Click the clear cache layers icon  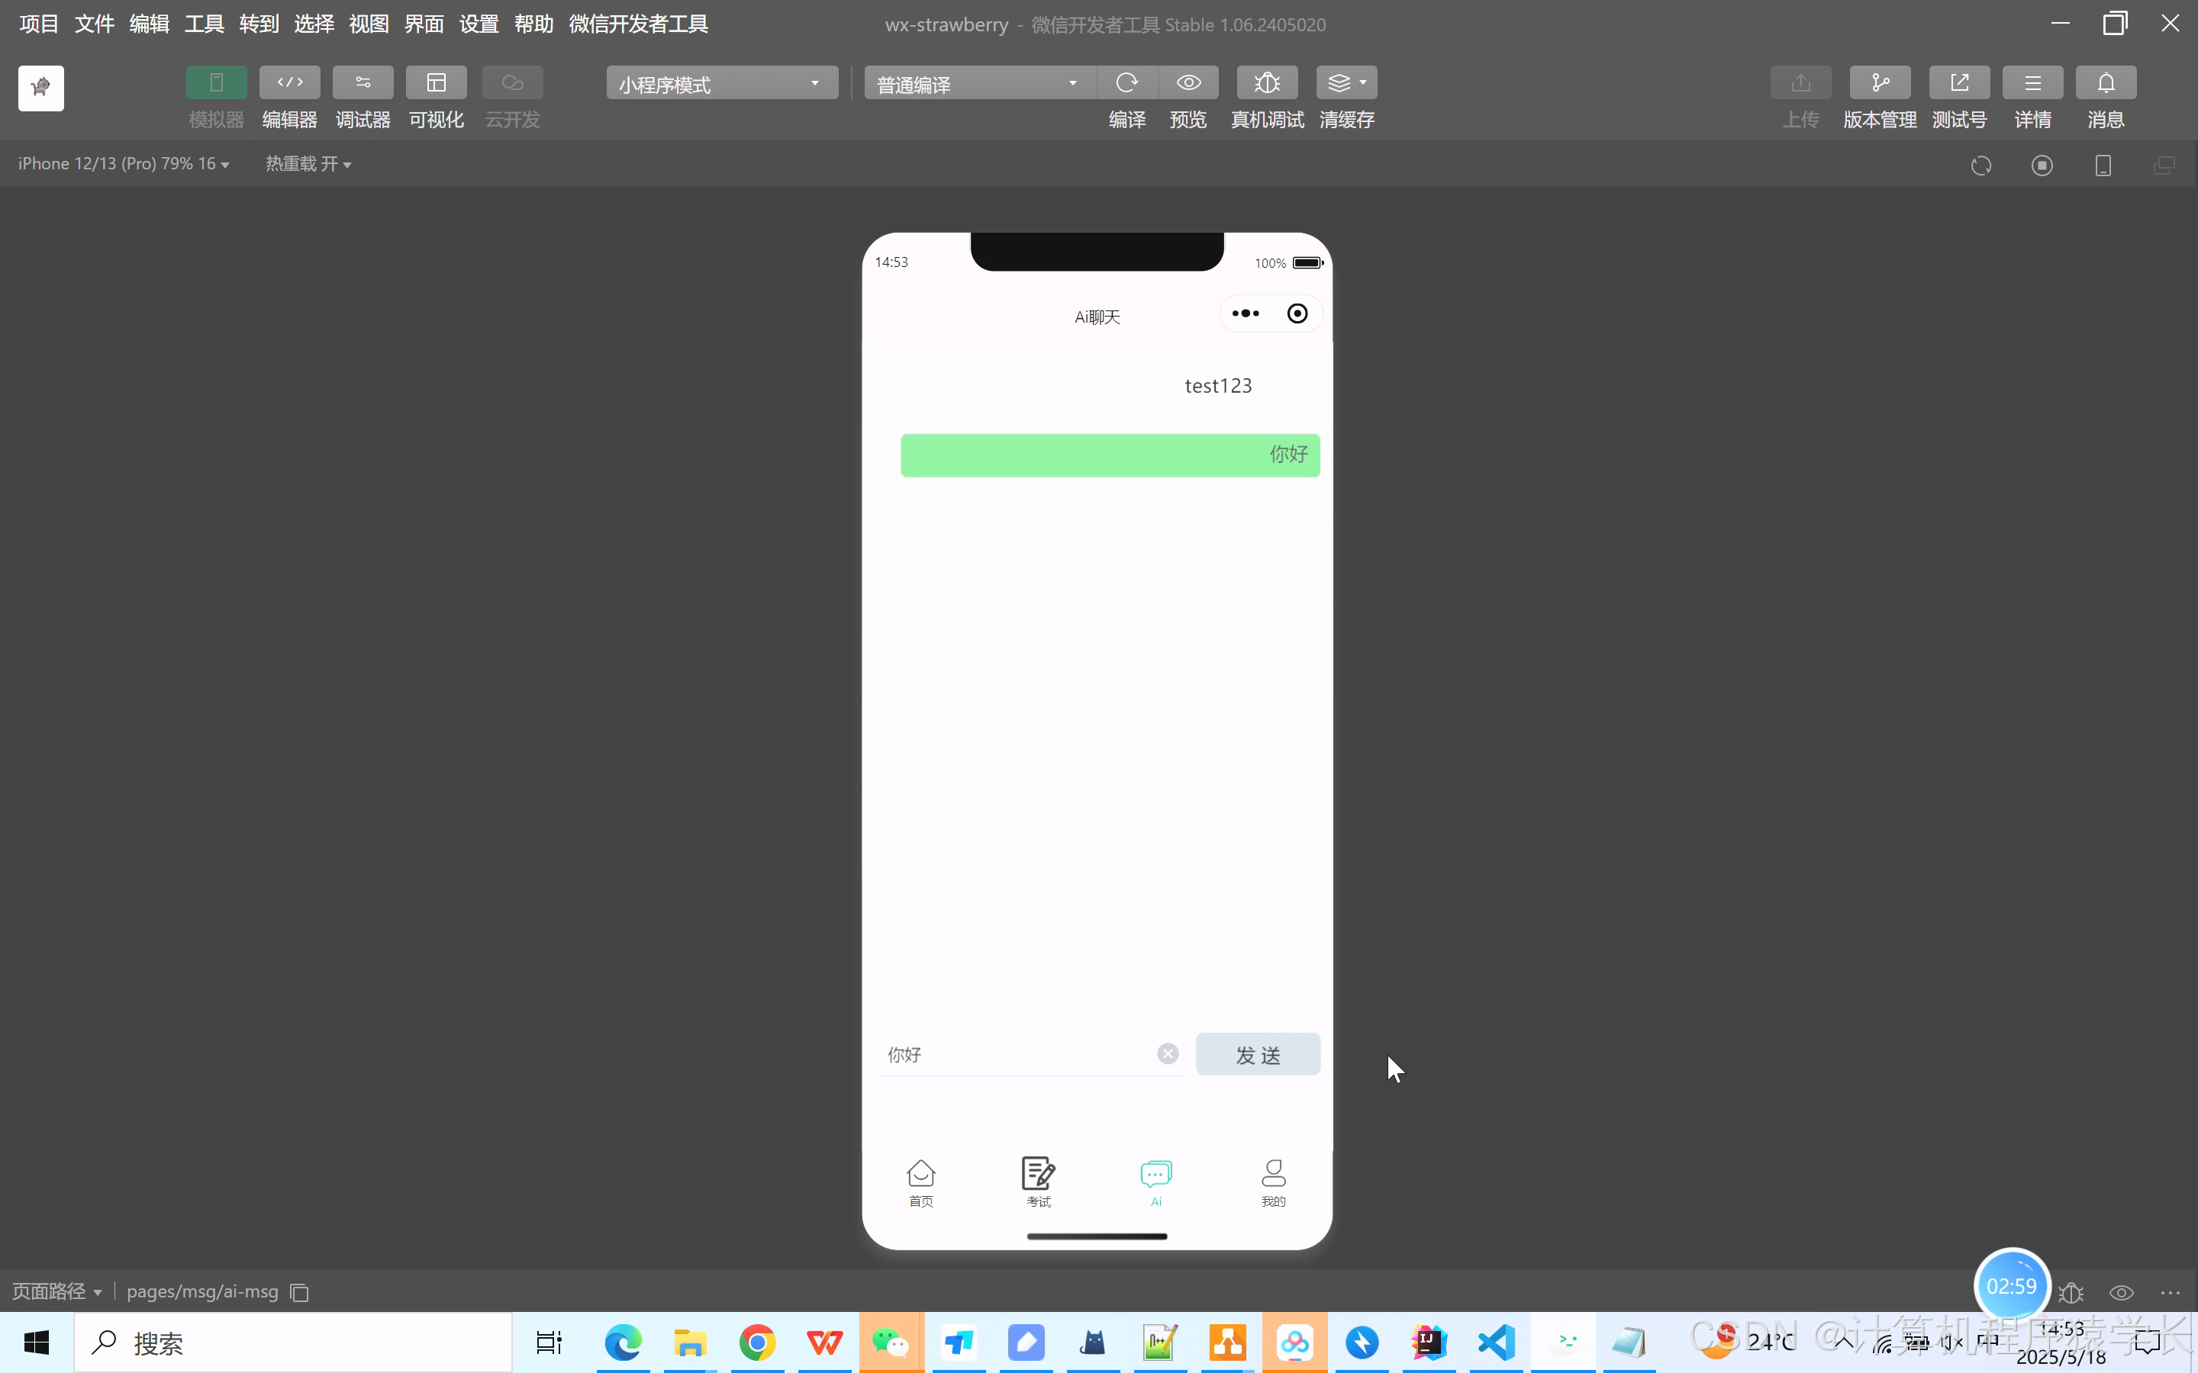click(1339, 82)
